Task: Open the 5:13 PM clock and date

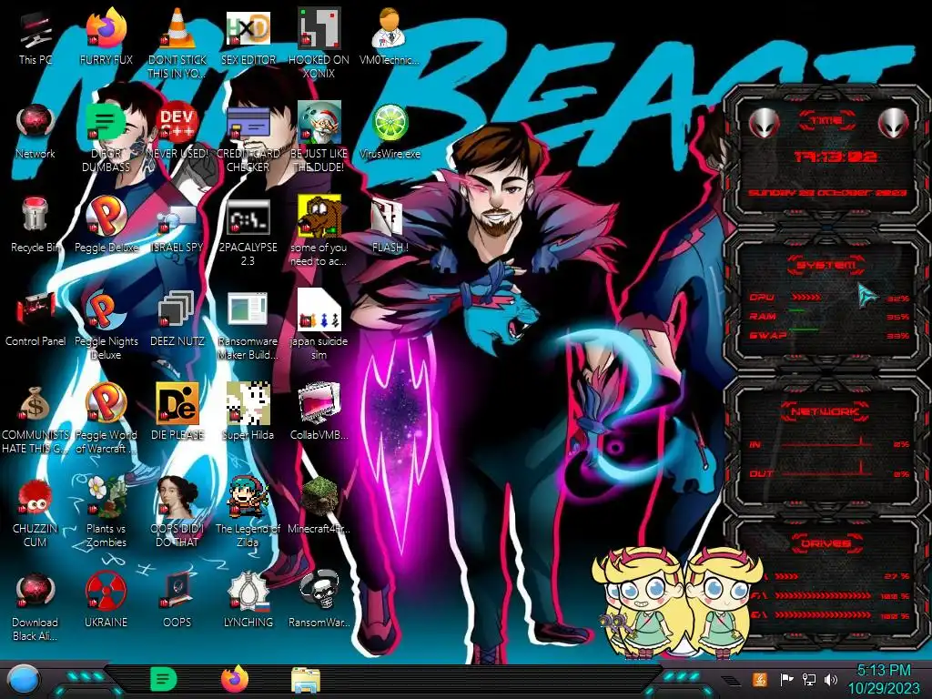Action: 883,679
